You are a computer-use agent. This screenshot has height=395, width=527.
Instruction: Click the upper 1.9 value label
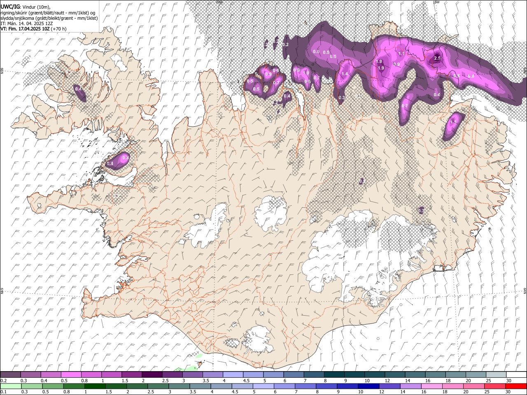pos(379,62)
